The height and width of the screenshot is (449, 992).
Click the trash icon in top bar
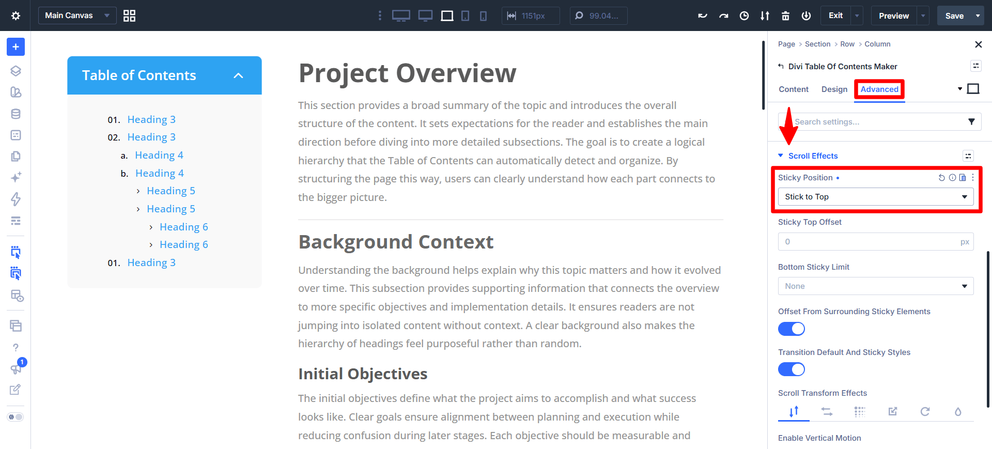coord(785,16)
